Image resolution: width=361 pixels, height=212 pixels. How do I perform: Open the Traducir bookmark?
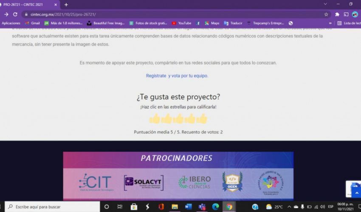(x=233, y=23)
